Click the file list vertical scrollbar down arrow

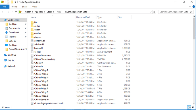tap(194, 104)
